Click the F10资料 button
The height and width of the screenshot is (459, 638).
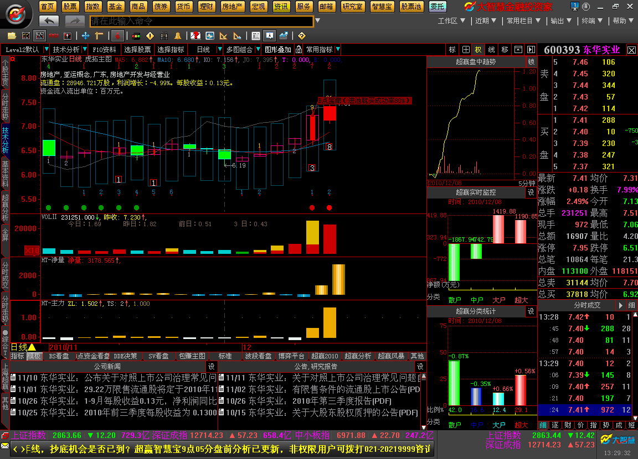tap(104, 50)
